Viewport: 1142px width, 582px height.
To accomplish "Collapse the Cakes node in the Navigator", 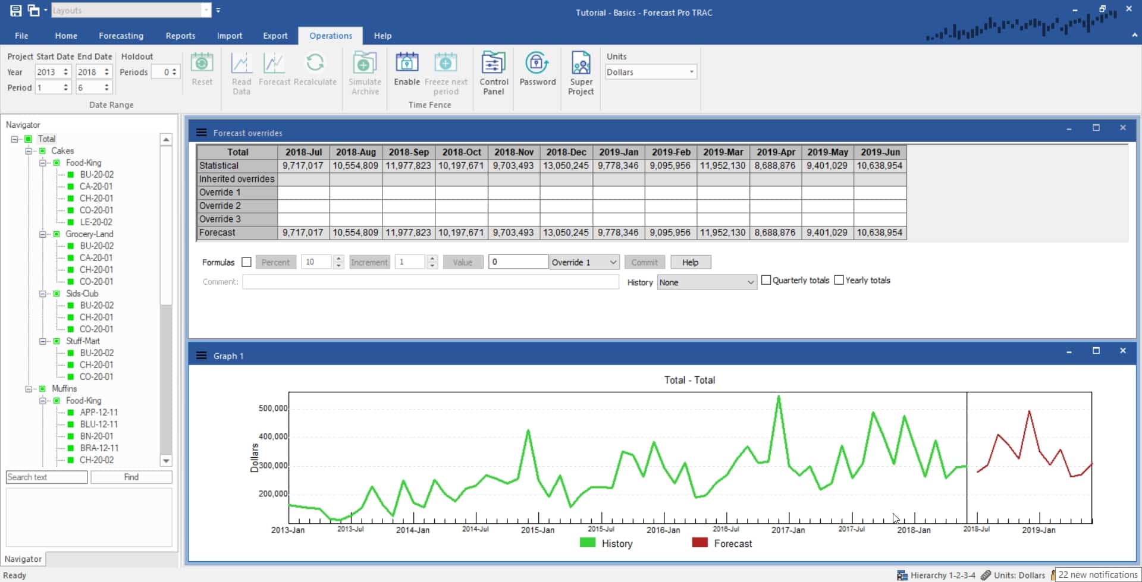I will pyautogui.click(x=28, y=150).
